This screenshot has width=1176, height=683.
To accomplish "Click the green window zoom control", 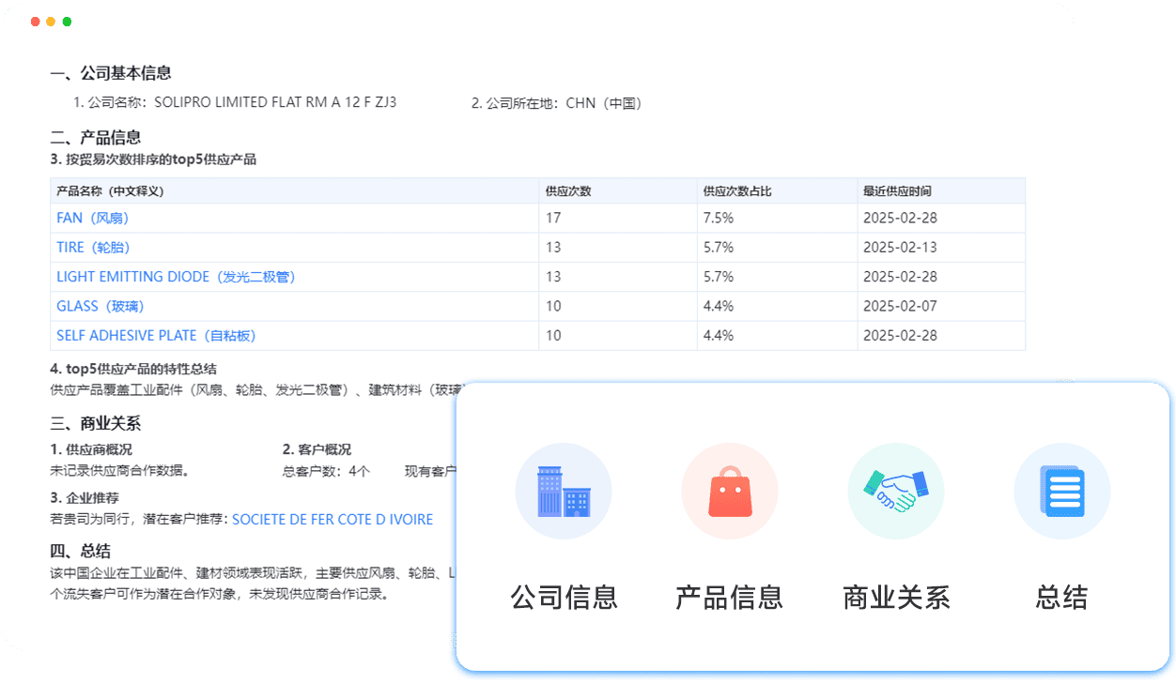I will (66, 20).
